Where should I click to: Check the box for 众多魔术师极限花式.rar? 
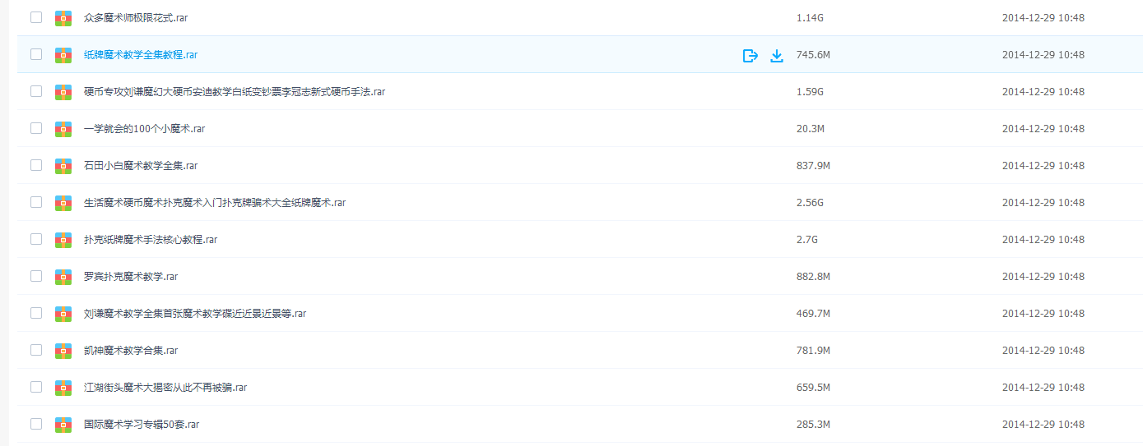coord(36,17)
